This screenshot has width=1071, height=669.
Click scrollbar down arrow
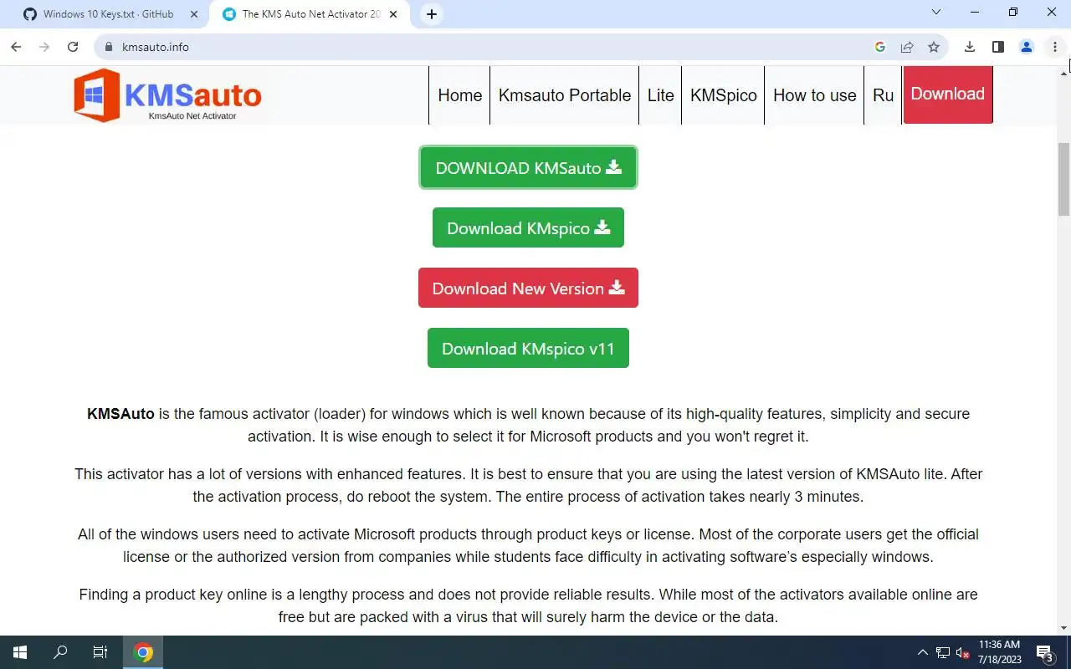1064,628
